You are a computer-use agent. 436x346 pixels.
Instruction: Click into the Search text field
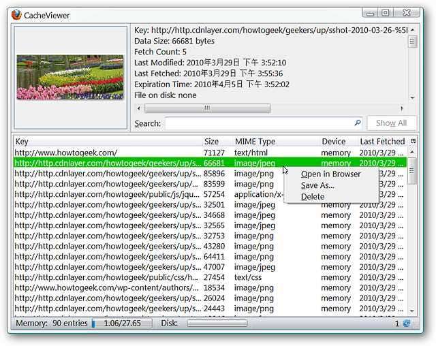coord(264,123)
